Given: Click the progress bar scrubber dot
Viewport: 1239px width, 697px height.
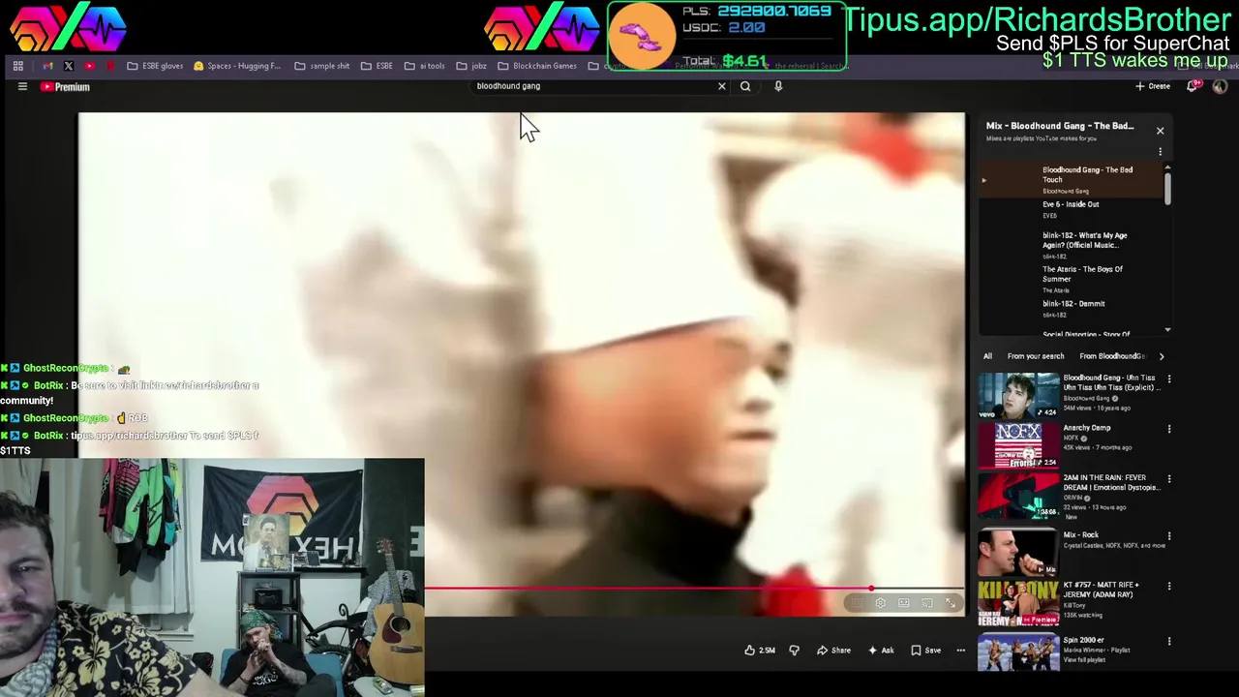Looking at the screenshot, I should pos(871,588).
